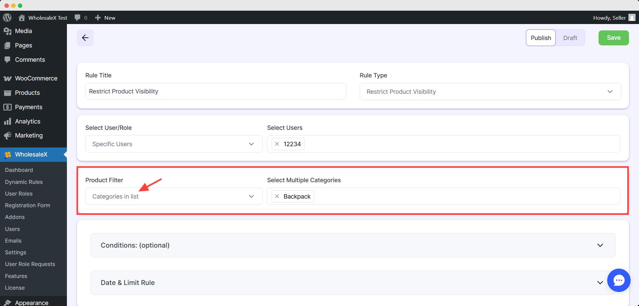Image resolution: width=639 pixels, height=306 pixels.
Task: Open the comments bubble icon in admin bar
Action: coord(77,18)
